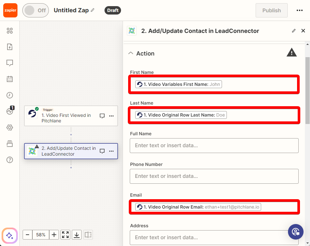Viewport: 310px width, 246px height.
Task: Fit Zap to view
Action: coord(65,235)
